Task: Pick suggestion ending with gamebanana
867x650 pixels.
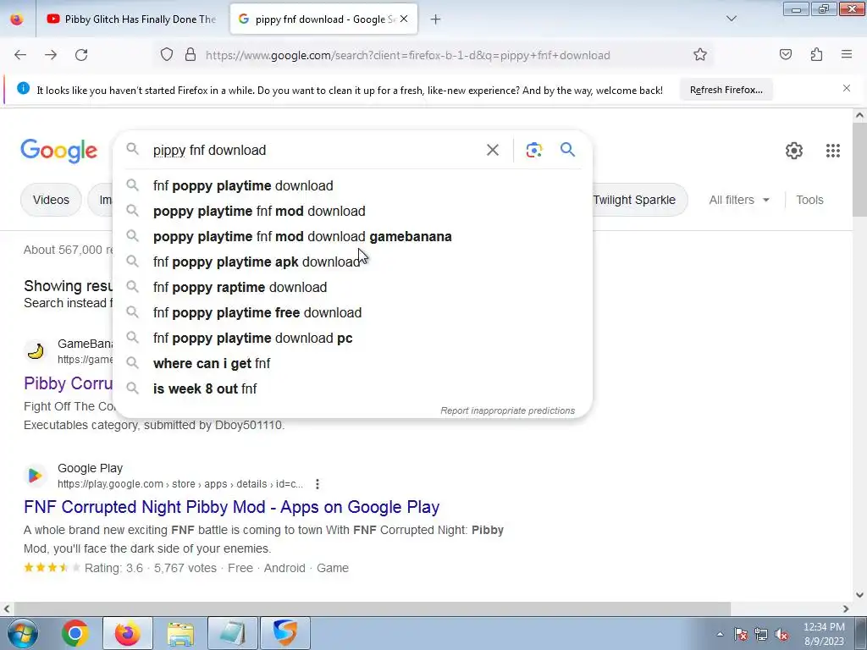Action: pos(352,237)
